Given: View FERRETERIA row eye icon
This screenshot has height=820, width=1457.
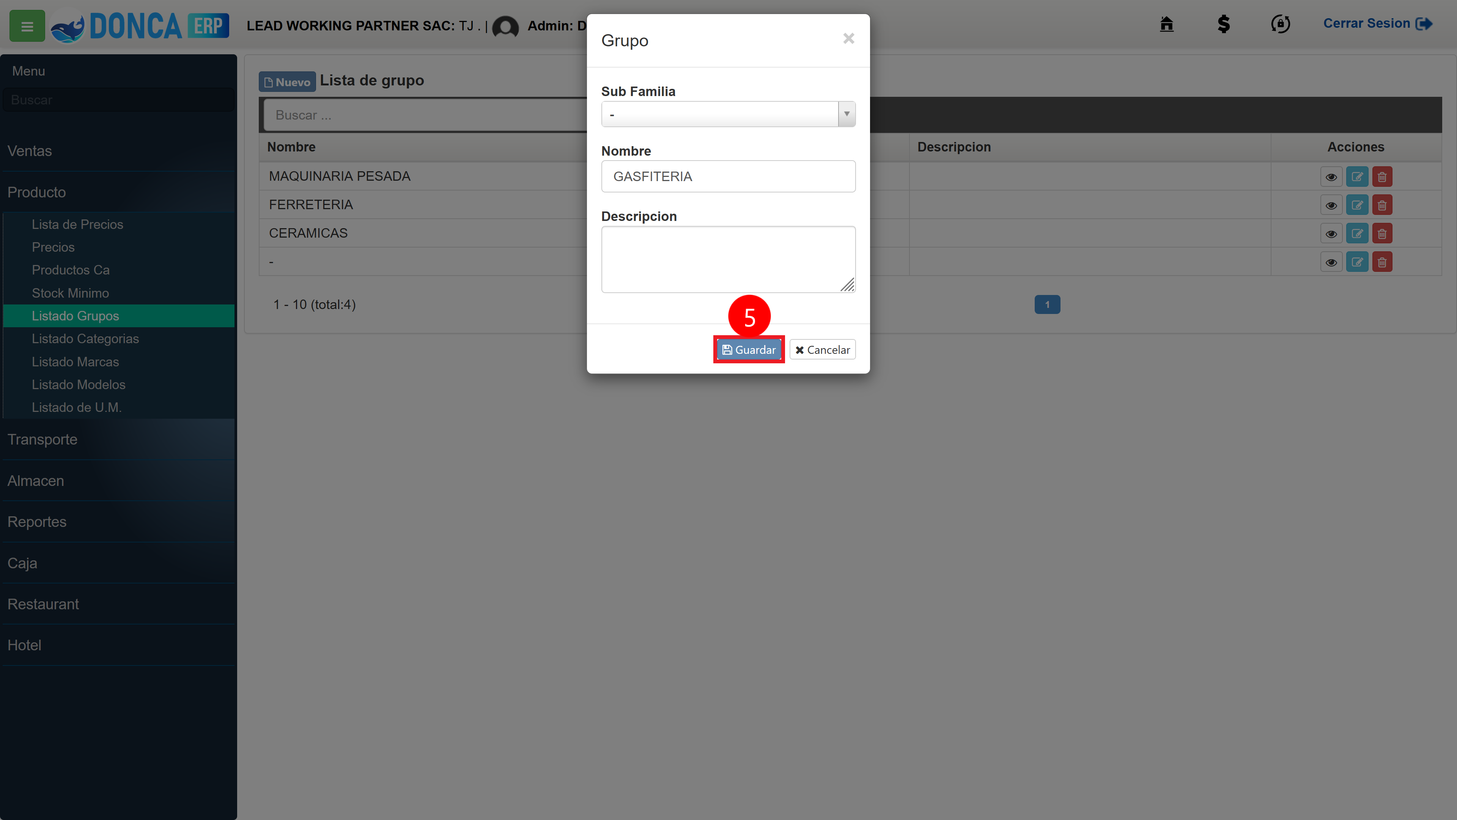Looking at the screenshot, I should pos(1331,205).
